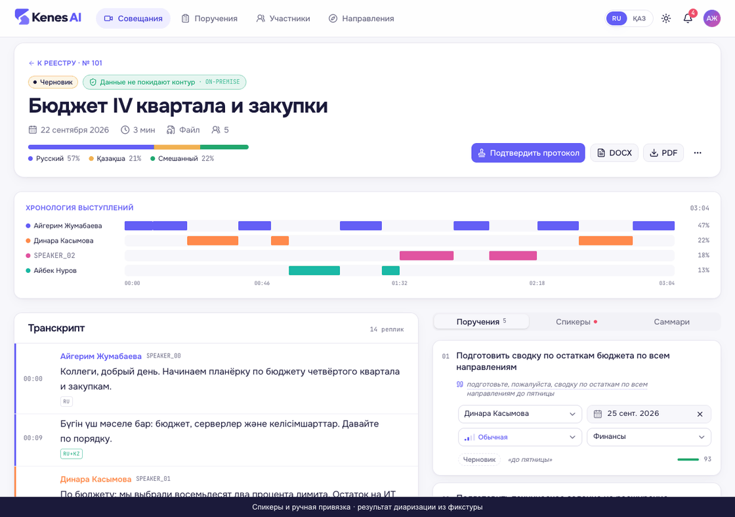Download protocol as PDF
Viewport: 735px width, 517px height.
(x=663, y=153)
